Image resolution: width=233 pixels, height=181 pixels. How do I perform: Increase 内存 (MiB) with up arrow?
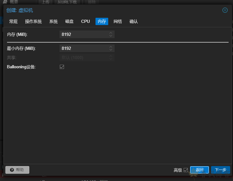[111, 33]
